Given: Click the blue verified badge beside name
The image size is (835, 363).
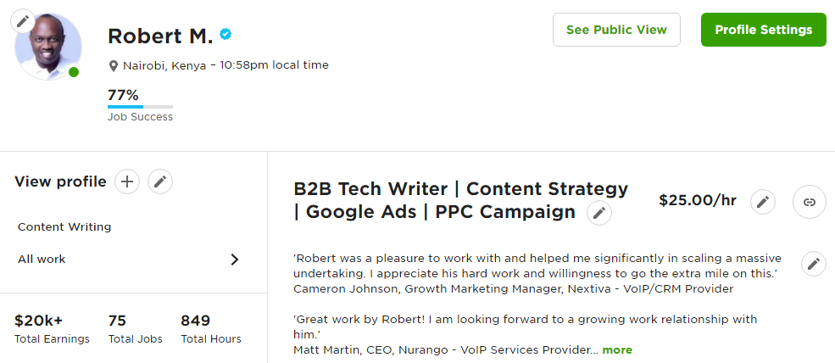Looking at the screenshot, I should 225,35.
